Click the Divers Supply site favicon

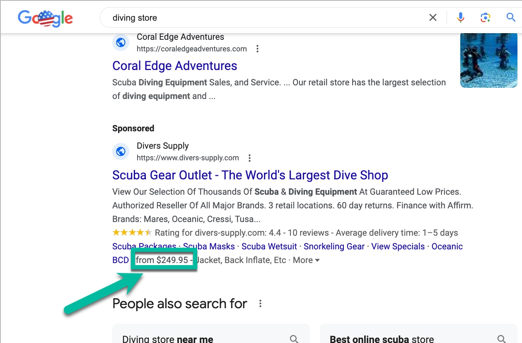click(121, 152)
